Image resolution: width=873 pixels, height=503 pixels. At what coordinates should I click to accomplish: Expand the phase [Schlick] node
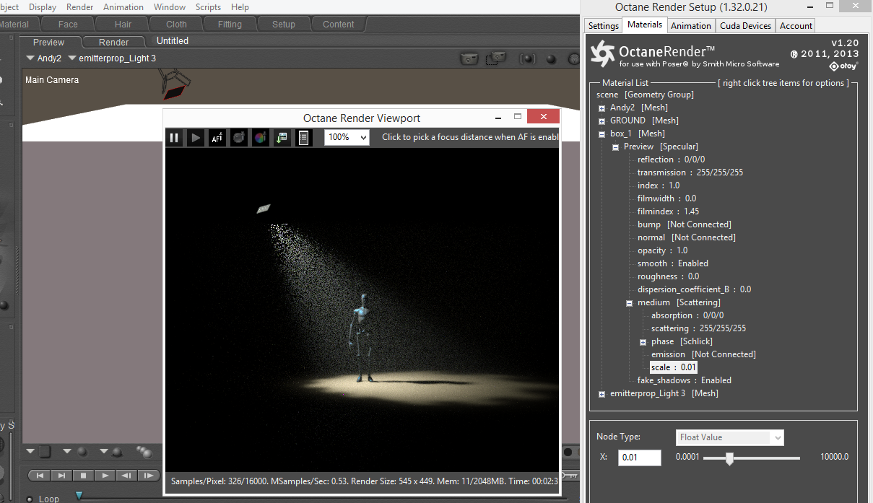643,341
